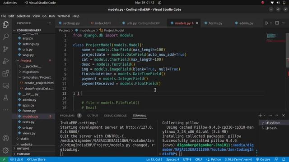Open views.py in the explorer

29,133
